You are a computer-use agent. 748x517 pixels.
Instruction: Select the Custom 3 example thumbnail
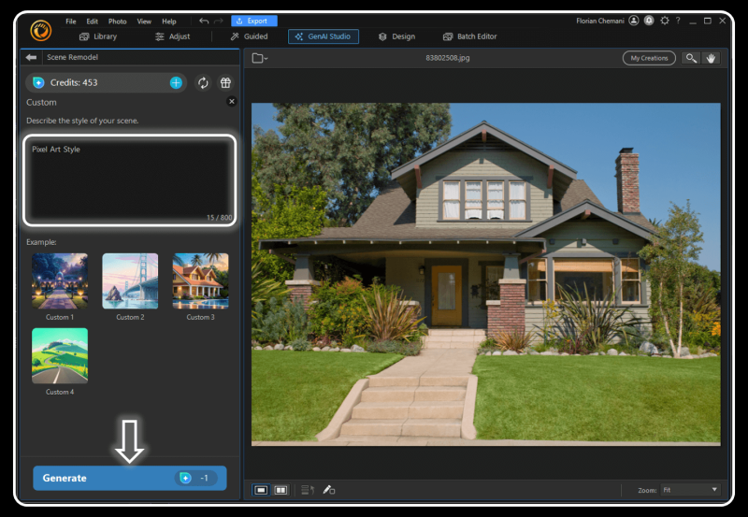point(200,280)
